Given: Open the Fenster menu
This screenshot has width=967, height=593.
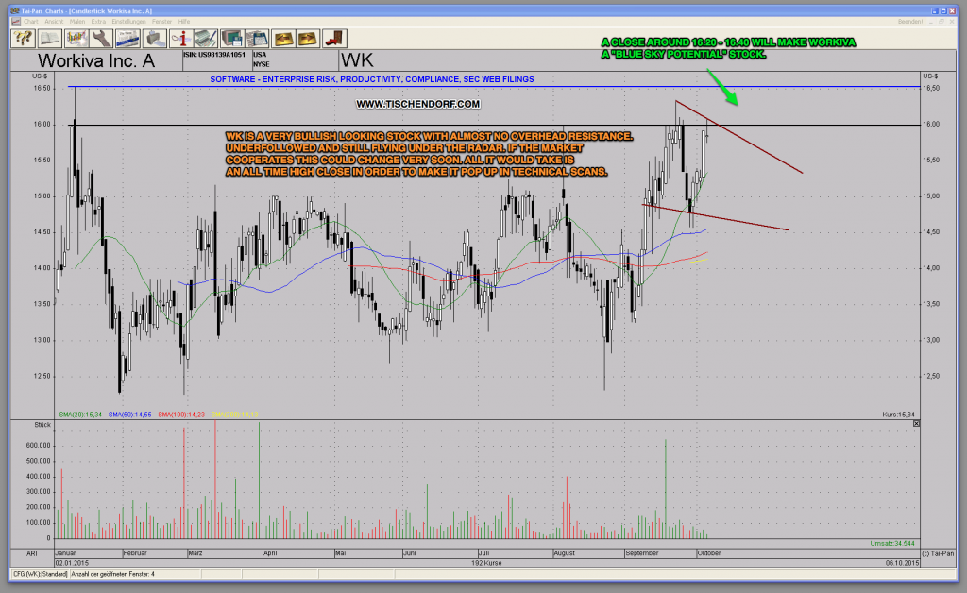Looking at the screenshot, I should pyautogui.click(x=161, y=22).
